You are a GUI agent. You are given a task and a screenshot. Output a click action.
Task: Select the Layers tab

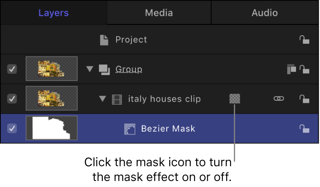54,13
